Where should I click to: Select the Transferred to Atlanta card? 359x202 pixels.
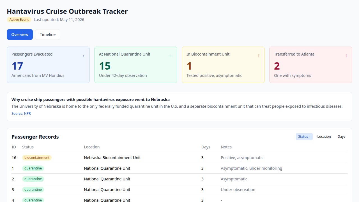pyautogui.click(x=311, y=65)
